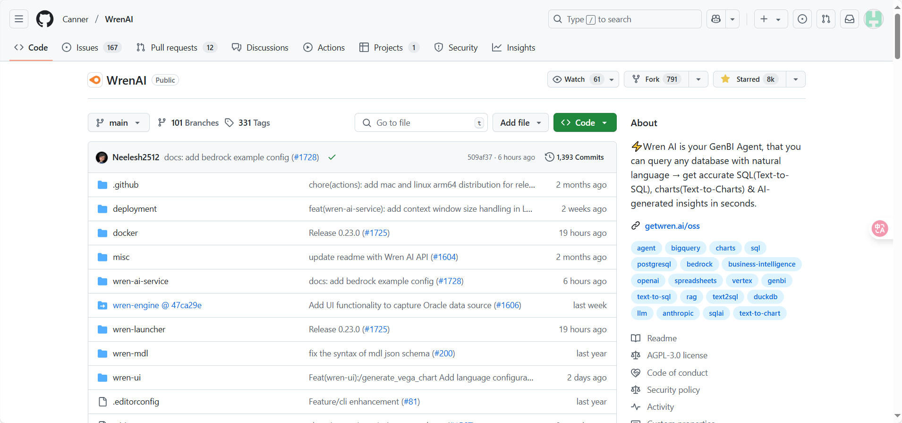This screenshot has height=423, width=902.
Task: Open the Discussions tab
Action: point(260,47)
